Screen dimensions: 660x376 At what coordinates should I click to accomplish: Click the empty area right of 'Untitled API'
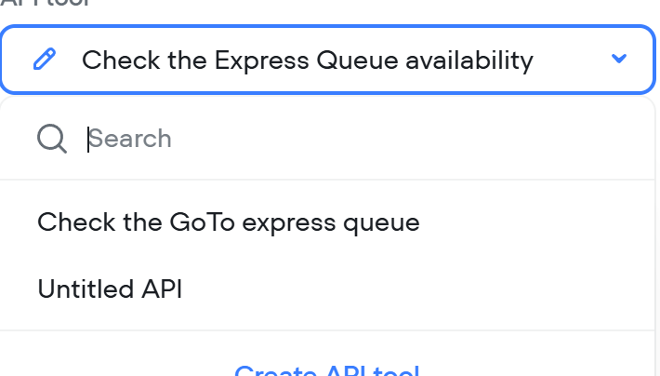click(416, 289)
